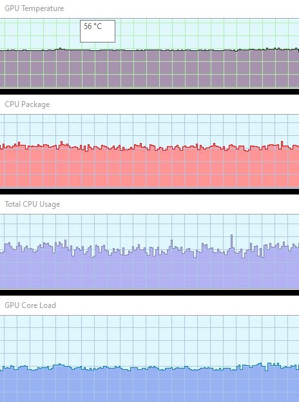Click the empty grid above the CPU Package line
Screen dimensions: 299x402
(x=149, y=128)
